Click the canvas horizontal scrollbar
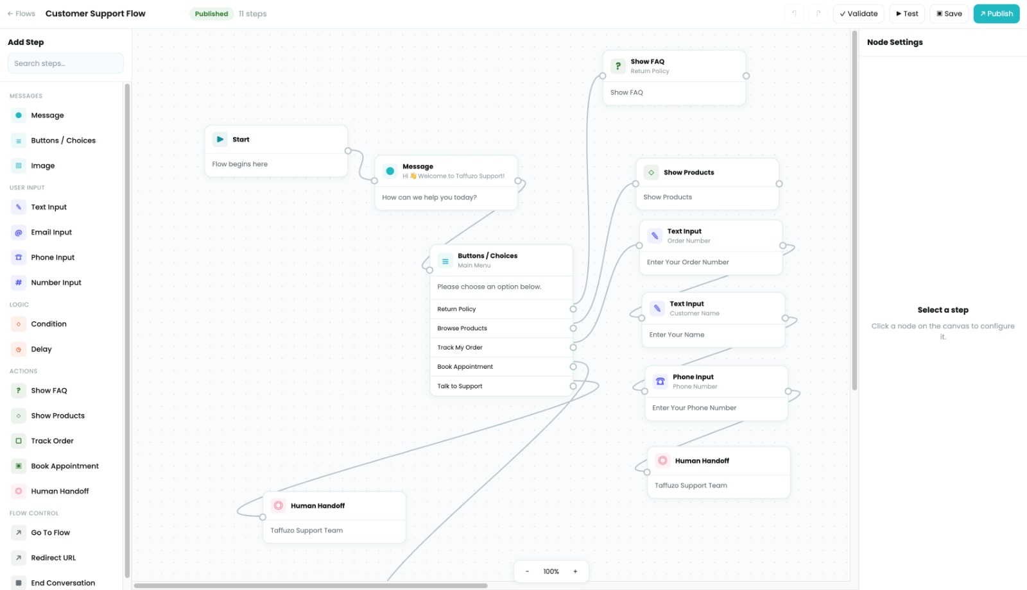Image resolution: width=1027 pixels, height=590 pixels. coord(311,586)
